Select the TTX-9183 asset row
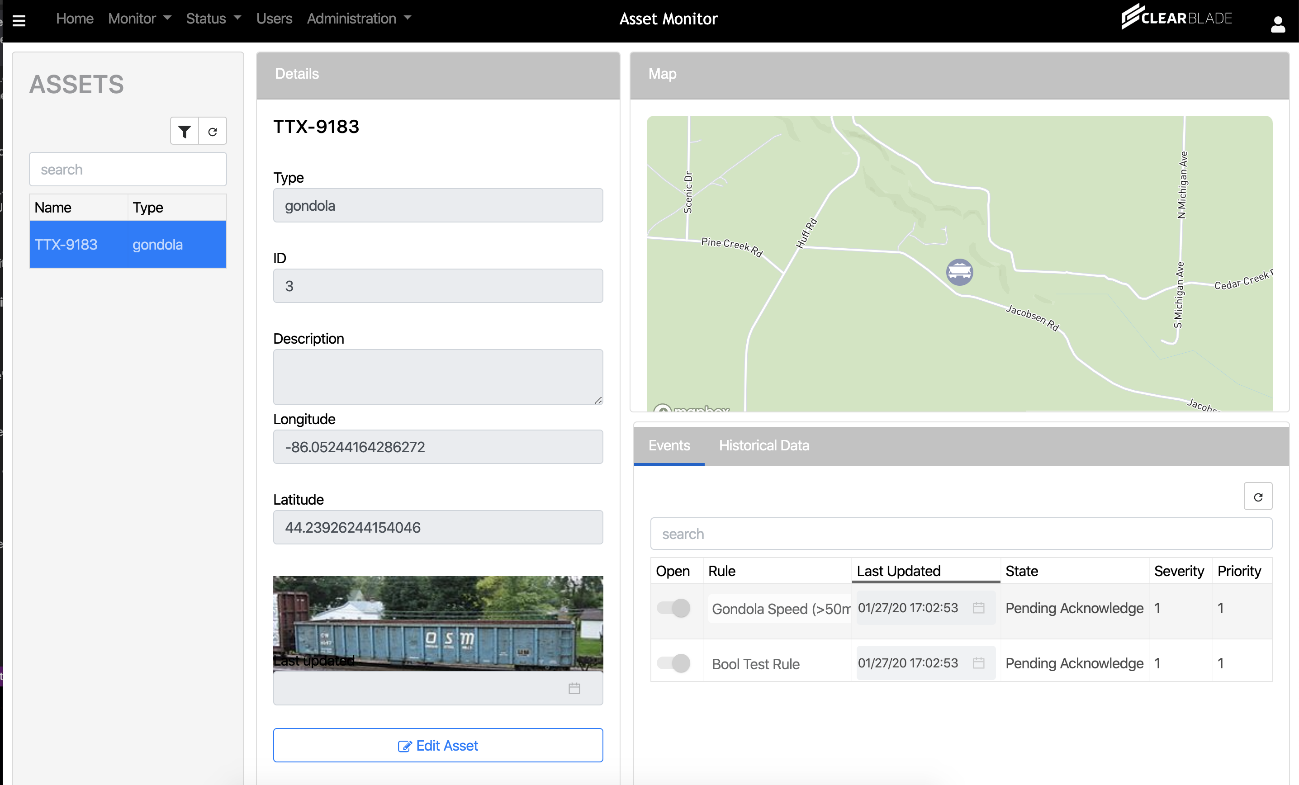This screenshot has width=1299, height=785. [x=128, y=245]
